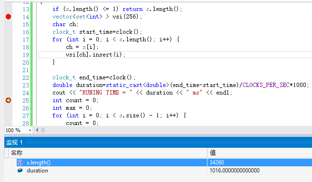Place cursor in vsi[ch].insert(i); line

click(95, 55)
